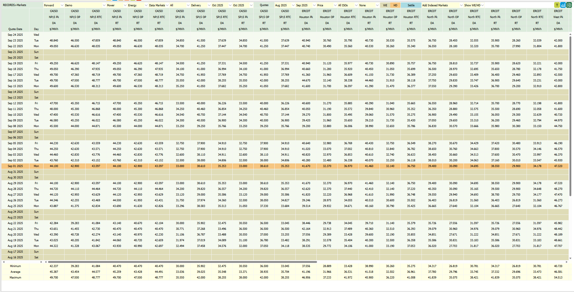574x292 pixels.
Task: Open the Demo dropdown
Action: click(x=85, y=5)
